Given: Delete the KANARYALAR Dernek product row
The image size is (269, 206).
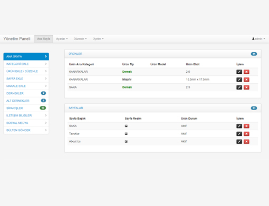Looking at the screenshot, I should click(246, 72).
